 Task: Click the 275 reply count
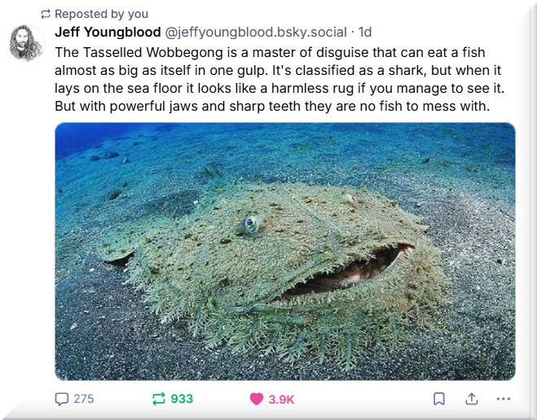pyautogui.click(x=84, y=399)
